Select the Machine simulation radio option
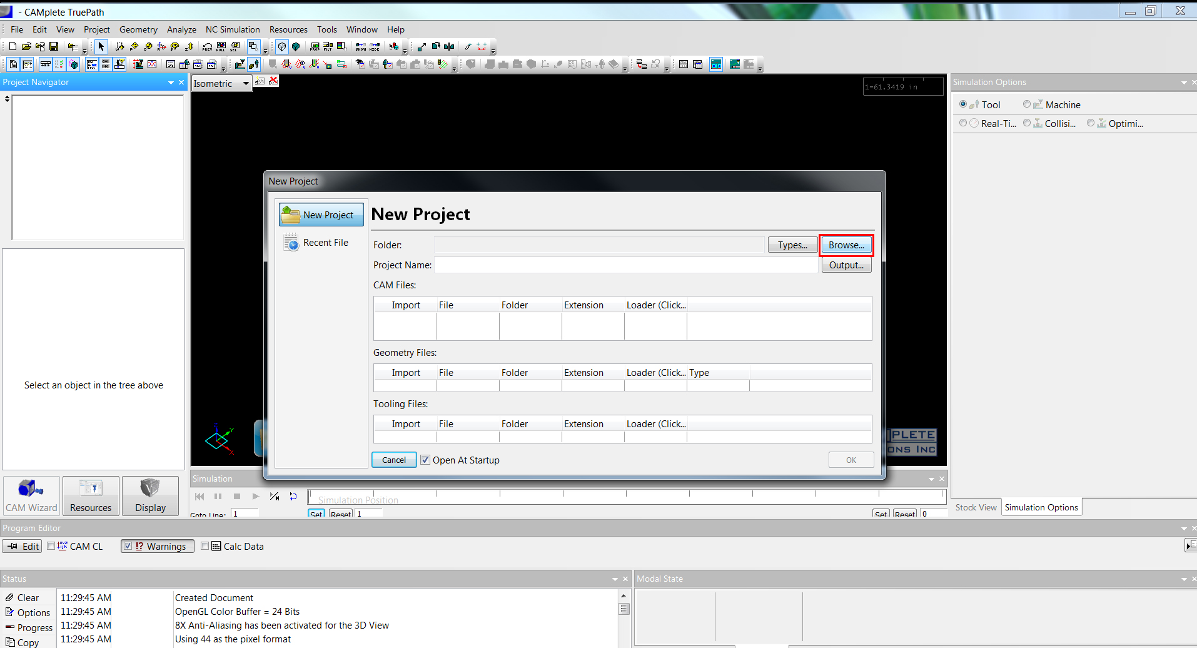The height and width of the screenshot is (648, 1197). click(1027, 104)
